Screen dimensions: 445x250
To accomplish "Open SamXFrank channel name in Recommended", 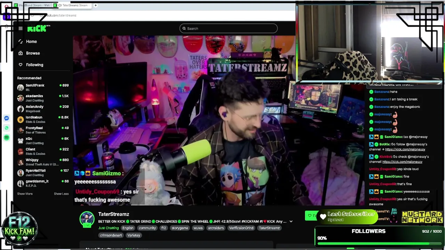I will 35,85.
